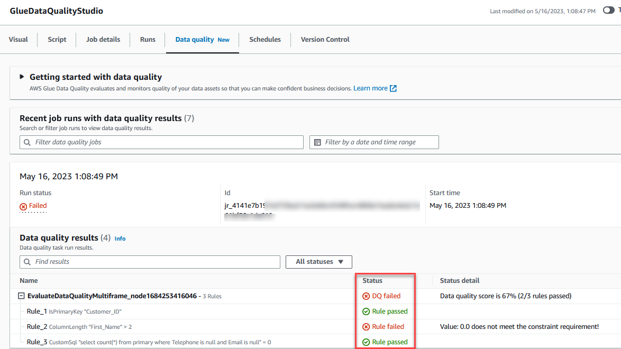
Task: Click Rule_3 Rule passed check icon
Action: coord(366,342)
